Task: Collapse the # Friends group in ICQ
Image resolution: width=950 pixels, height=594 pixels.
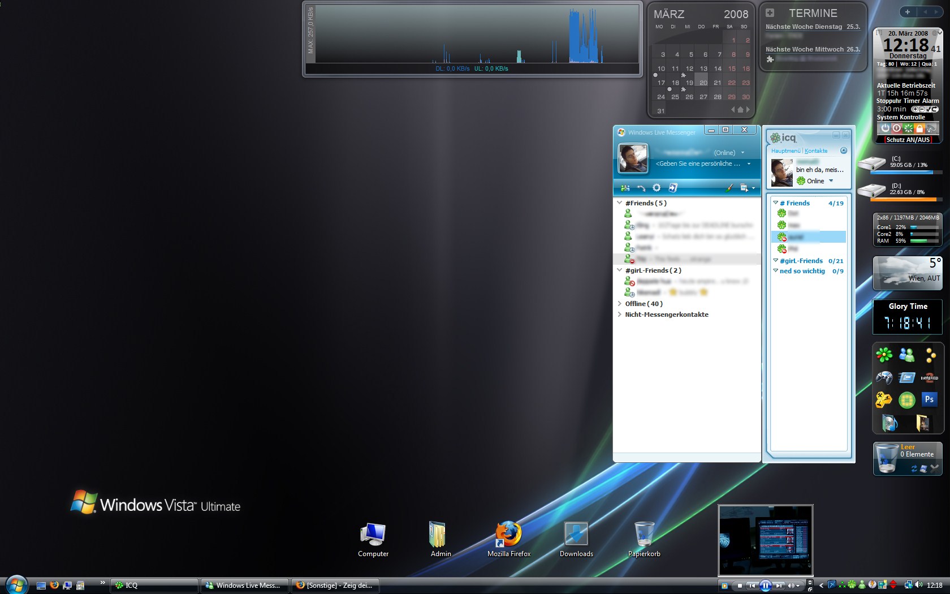Action: (x=775, y=203)
